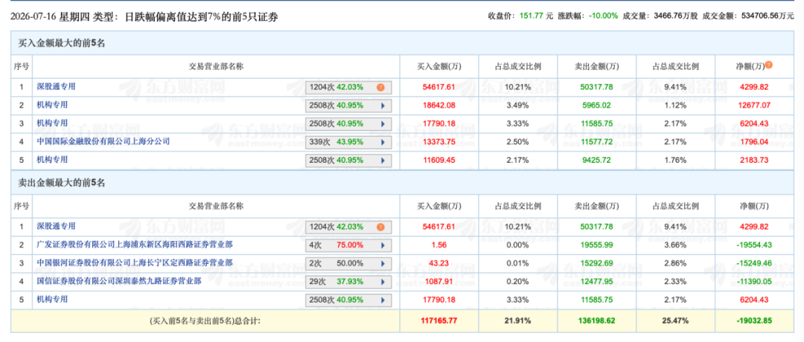Open 中国银河证券上海长宁区定西路证券营业部 link
Viewport: 804px width, 342px height.
[134, 262]
